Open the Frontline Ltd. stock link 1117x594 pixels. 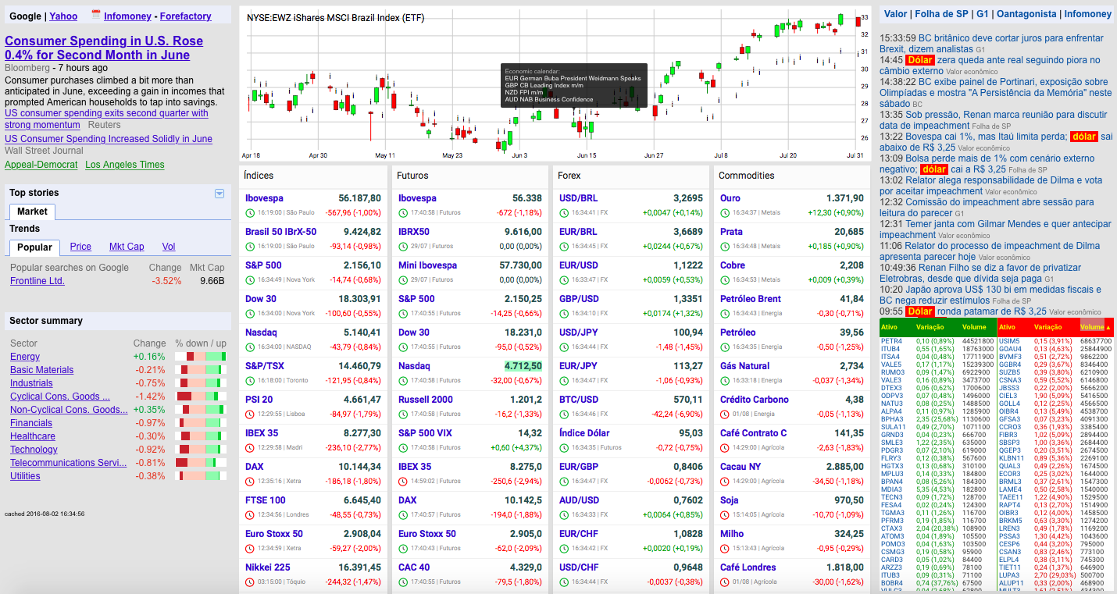[37, 281]
